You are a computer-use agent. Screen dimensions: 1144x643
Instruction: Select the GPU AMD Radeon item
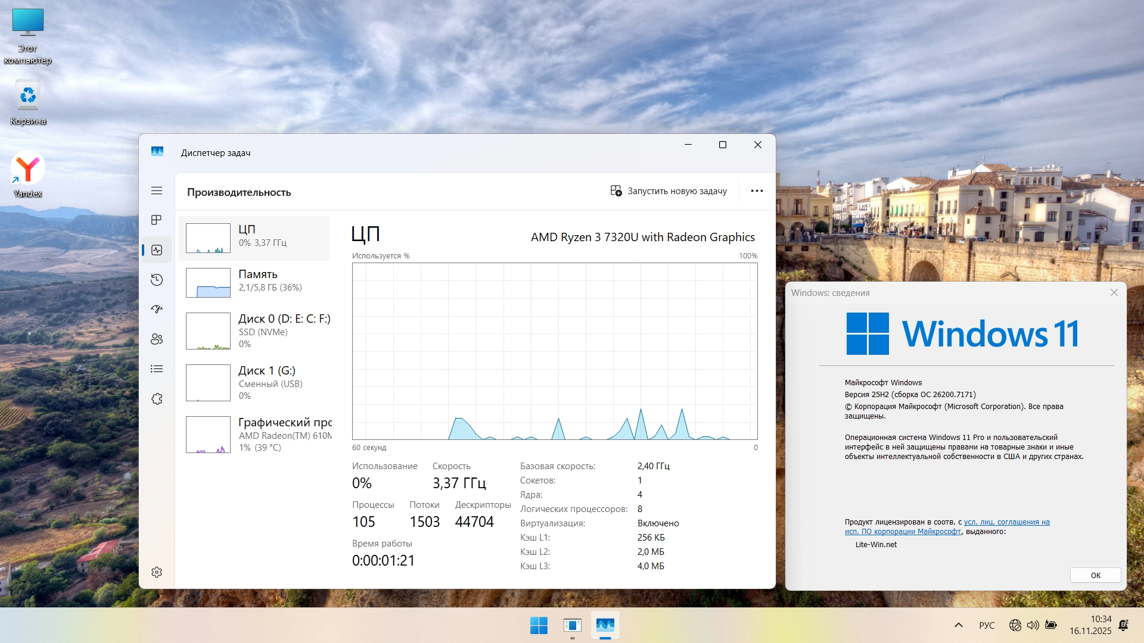coord(259,435)
